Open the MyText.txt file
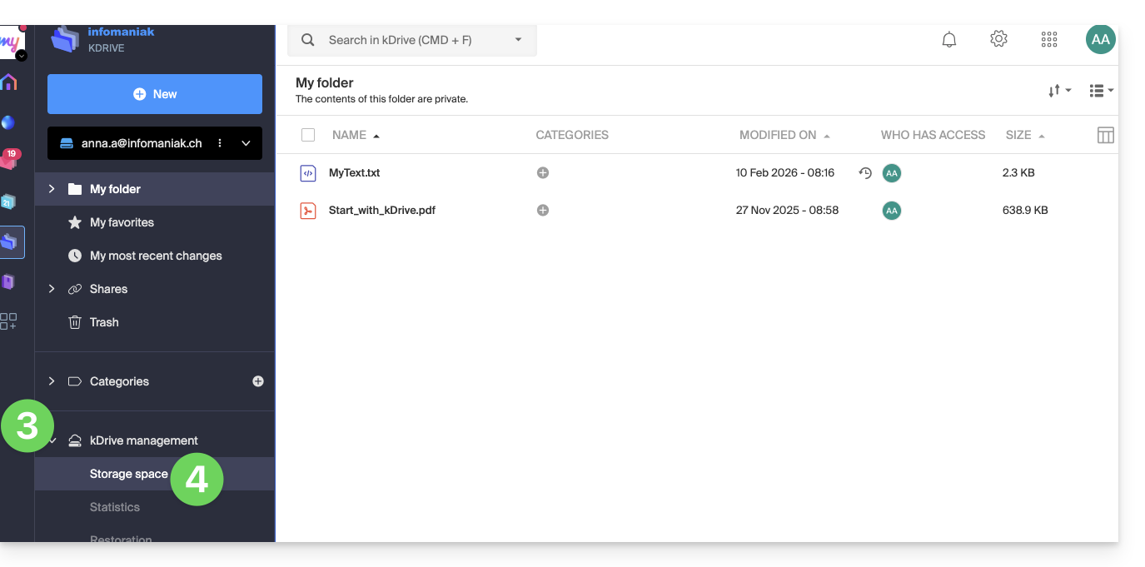 [354, 173]
